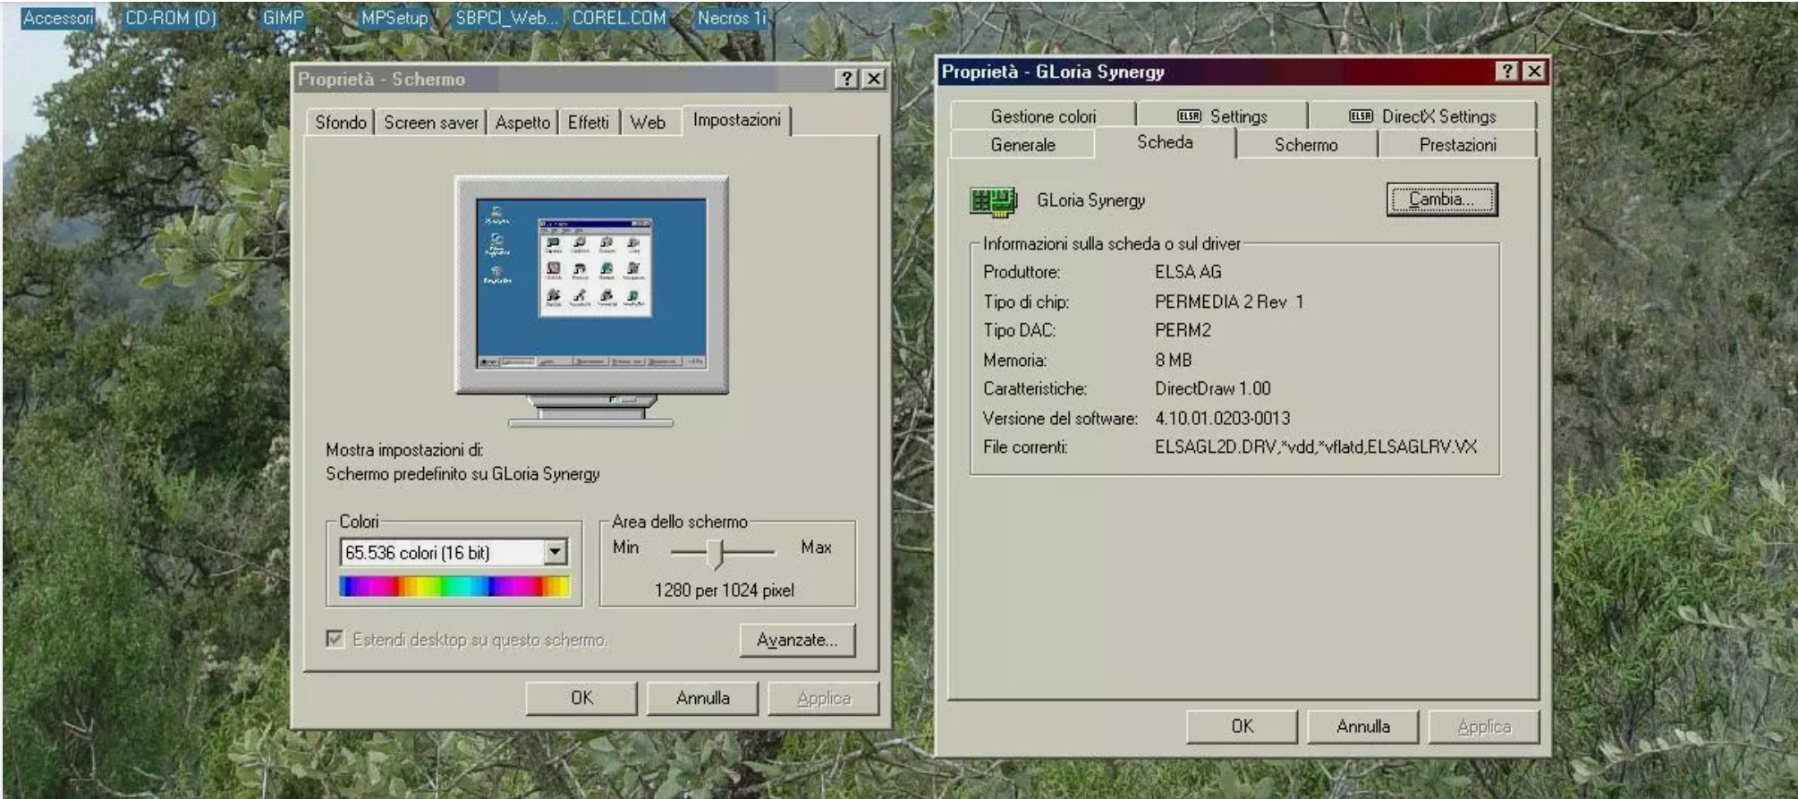
Task: Click help button in GLoria Synergy window
Action: point(1507,72)
